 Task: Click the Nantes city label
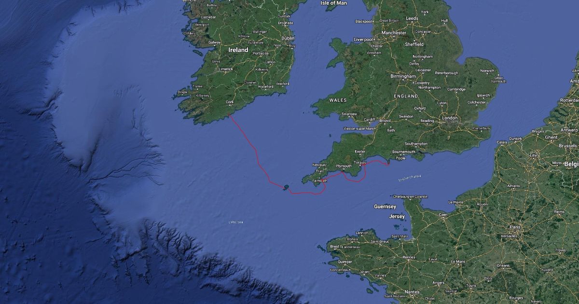pyautogui.click(x=412, y=292)
